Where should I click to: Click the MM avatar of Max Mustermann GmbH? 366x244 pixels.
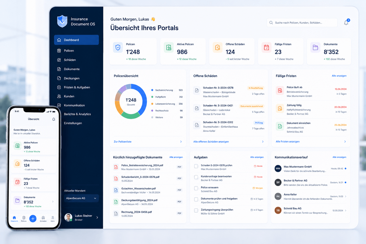(x=278, y=168)
